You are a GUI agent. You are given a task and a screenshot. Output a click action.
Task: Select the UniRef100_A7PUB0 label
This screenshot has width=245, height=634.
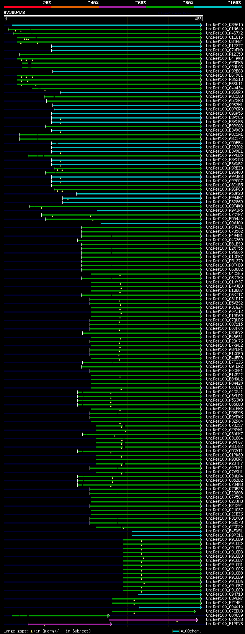[224, 156]
